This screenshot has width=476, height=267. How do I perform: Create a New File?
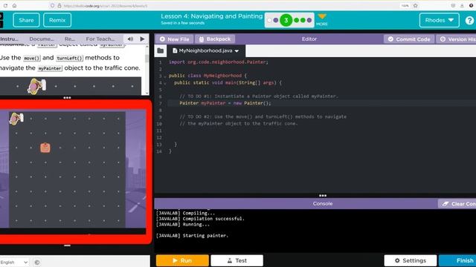click(174, 39)
